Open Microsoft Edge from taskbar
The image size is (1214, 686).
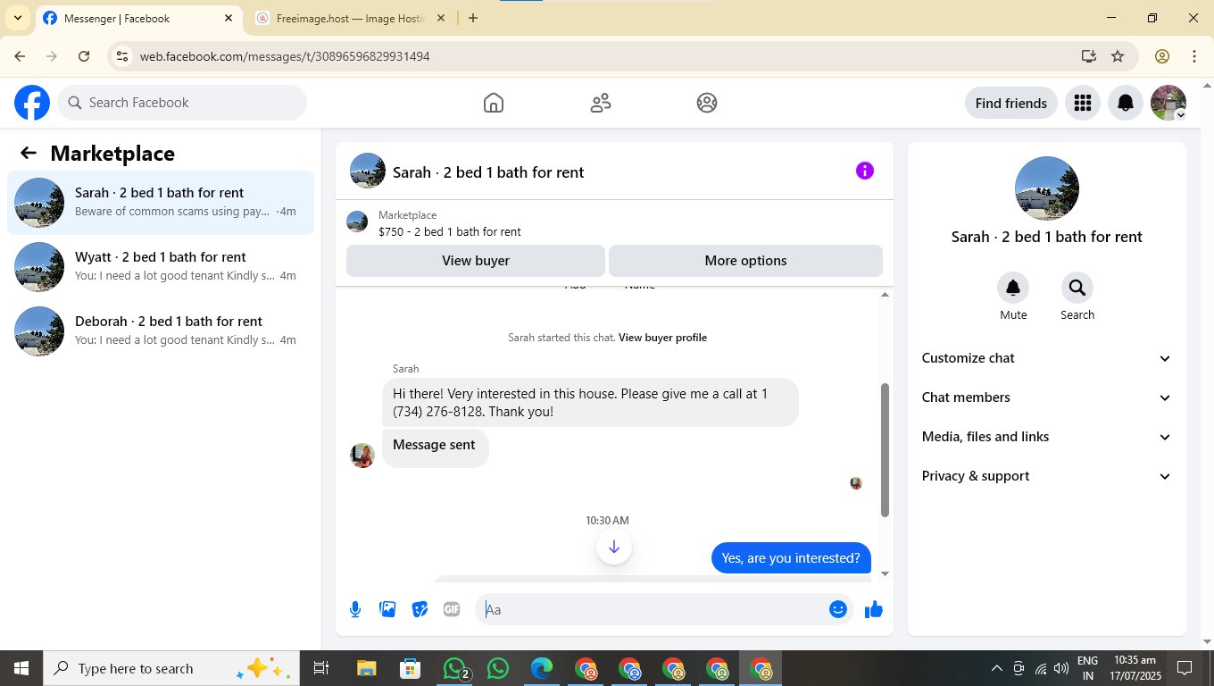click(x=542, y=668)
